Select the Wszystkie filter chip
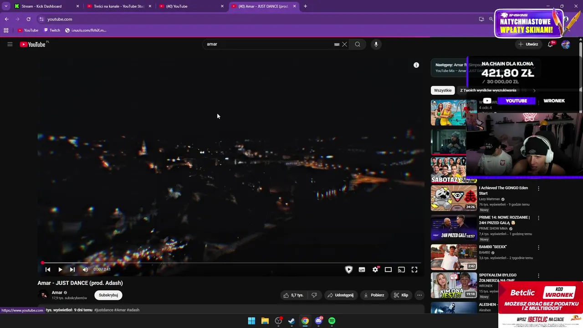The height and width of the screenshot is (328, 583). [443, 90]
